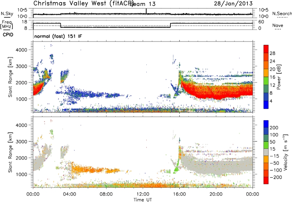The image size is (292, 202).
Task: Click the 'CPID' row label
Action: tap(8, 35)
